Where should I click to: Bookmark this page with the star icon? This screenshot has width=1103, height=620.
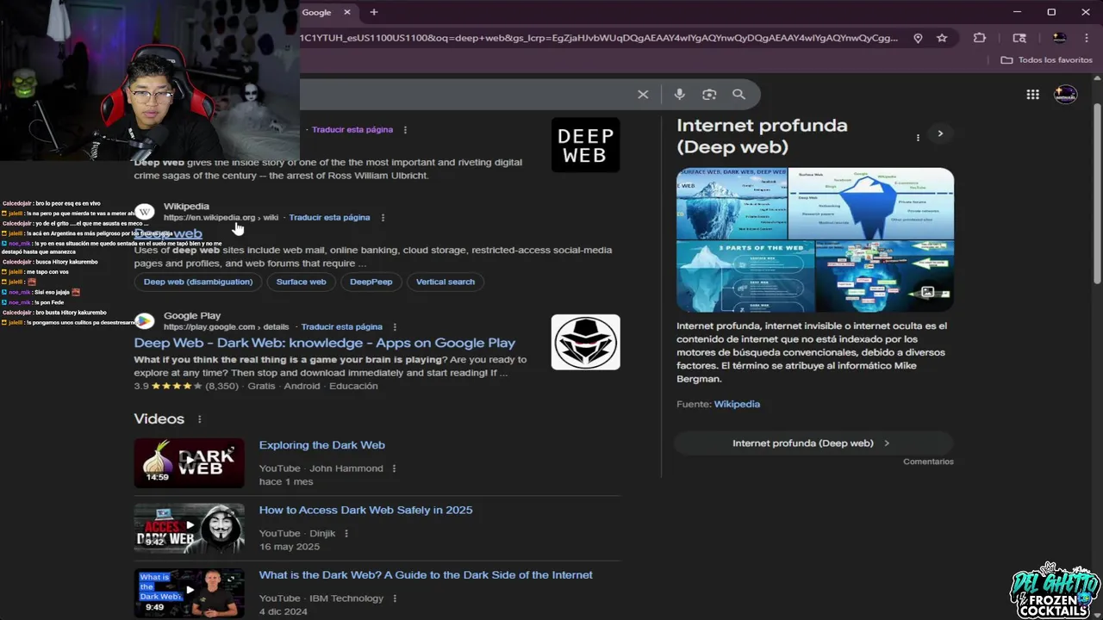click(942, 38)
